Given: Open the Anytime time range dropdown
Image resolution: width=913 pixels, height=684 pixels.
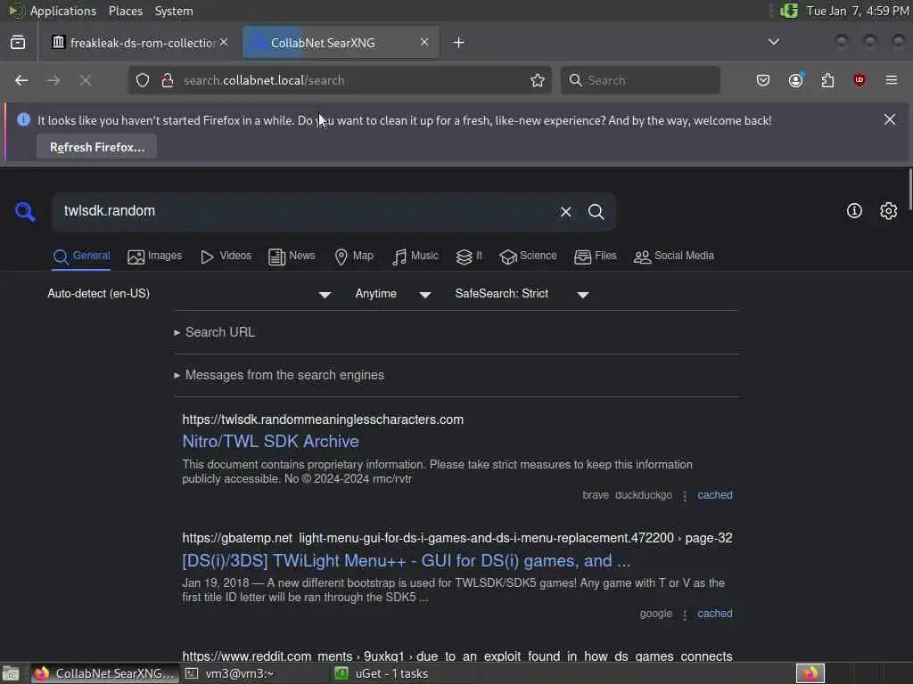Looking at the screenshot, I should tap(393, 294).
